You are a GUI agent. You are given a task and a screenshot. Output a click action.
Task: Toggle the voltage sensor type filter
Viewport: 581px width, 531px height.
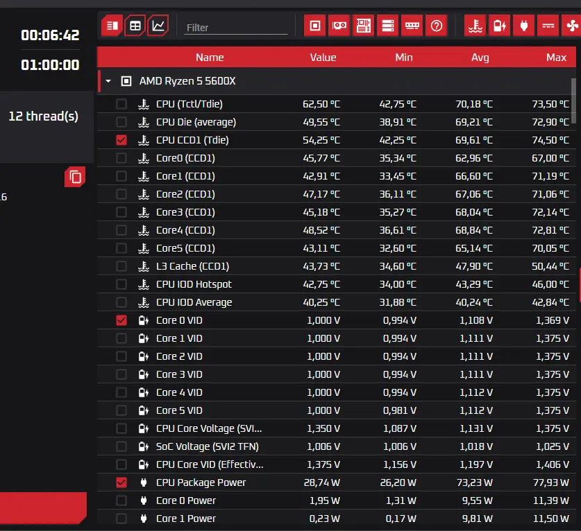tap(500, 26)
